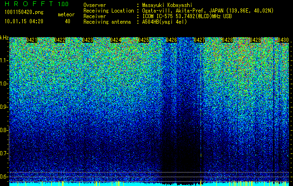Click the 0426 time marker

[171, 40]
